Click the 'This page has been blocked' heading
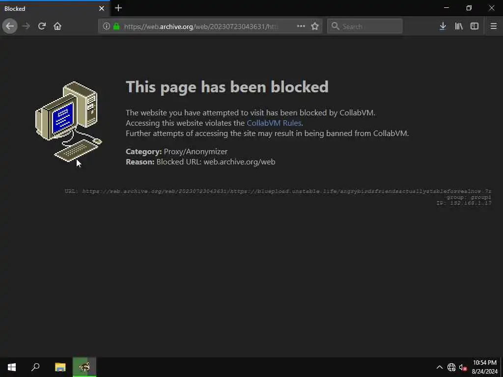The image size is (503, 377). (x=227, y=87)
